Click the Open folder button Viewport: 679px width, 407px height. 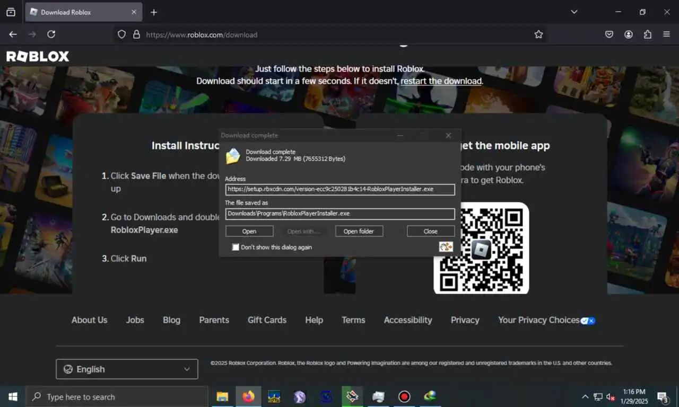(359, 231)
